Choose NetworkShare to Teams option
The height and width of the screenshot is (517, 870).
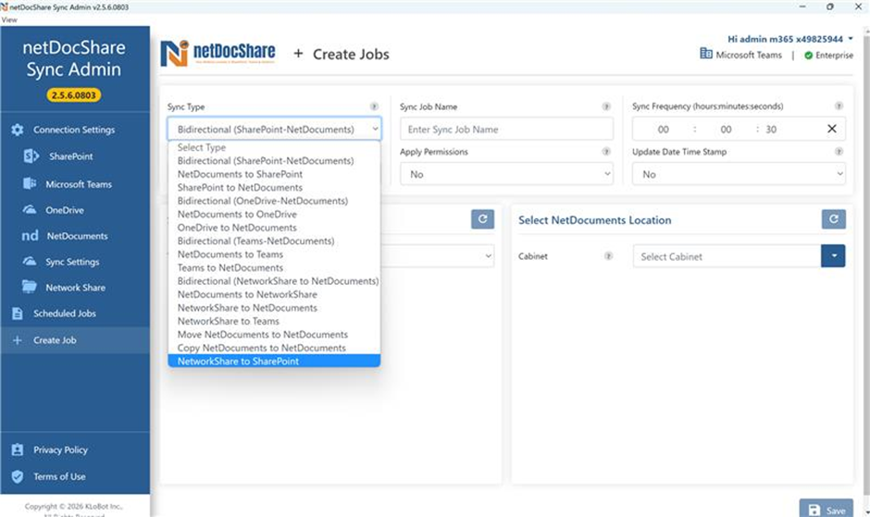click(x=274, y=321)
